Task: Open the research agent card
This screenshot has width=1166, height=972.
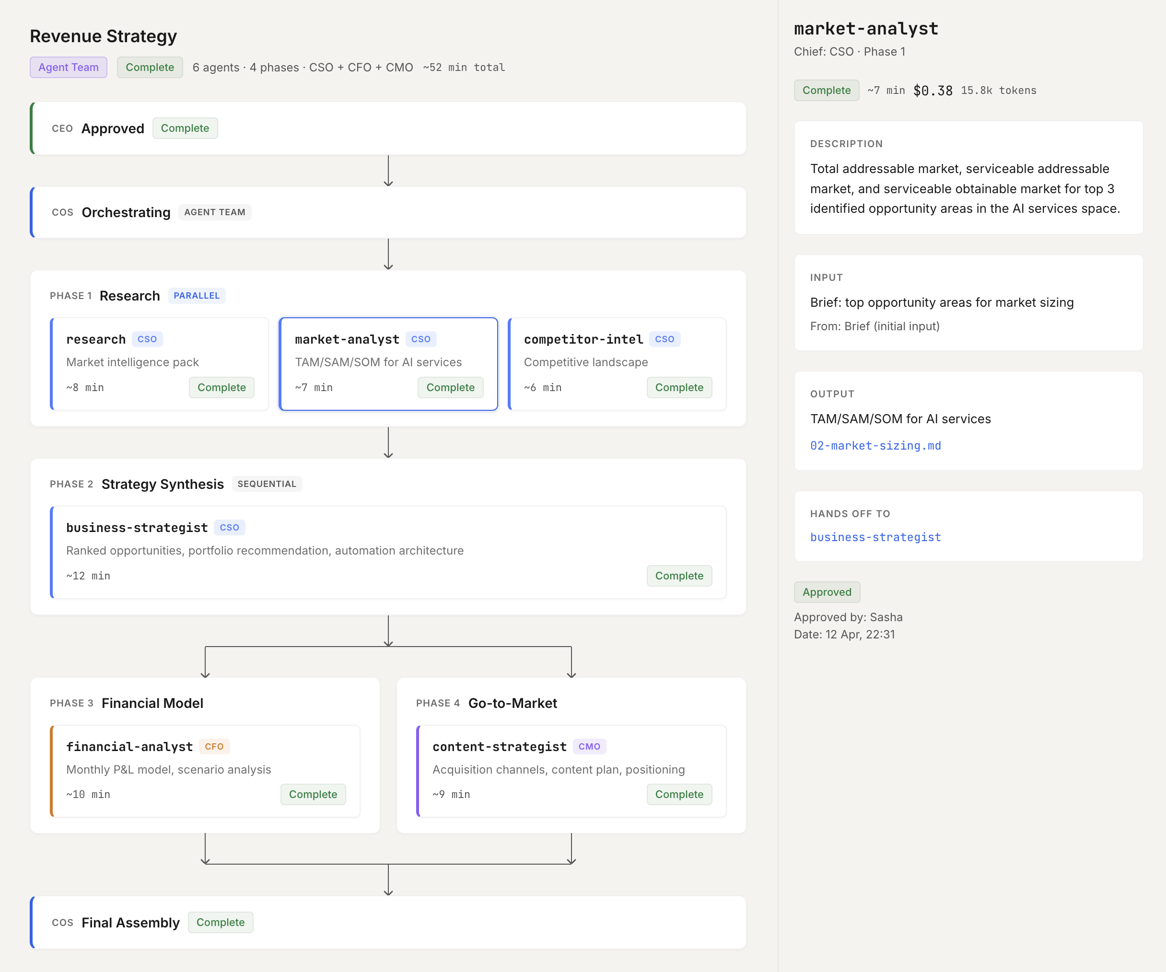Action: [159, 364]
